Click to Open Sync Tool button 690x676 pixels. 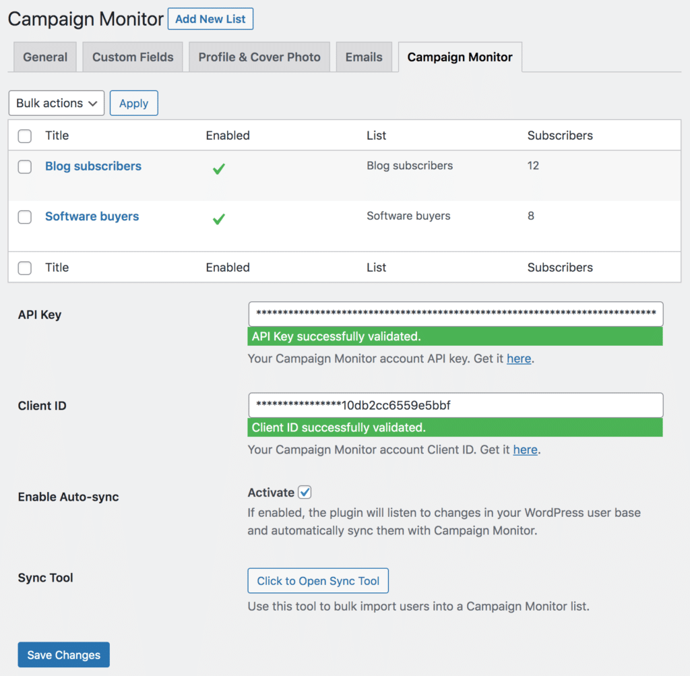[318, 581]
